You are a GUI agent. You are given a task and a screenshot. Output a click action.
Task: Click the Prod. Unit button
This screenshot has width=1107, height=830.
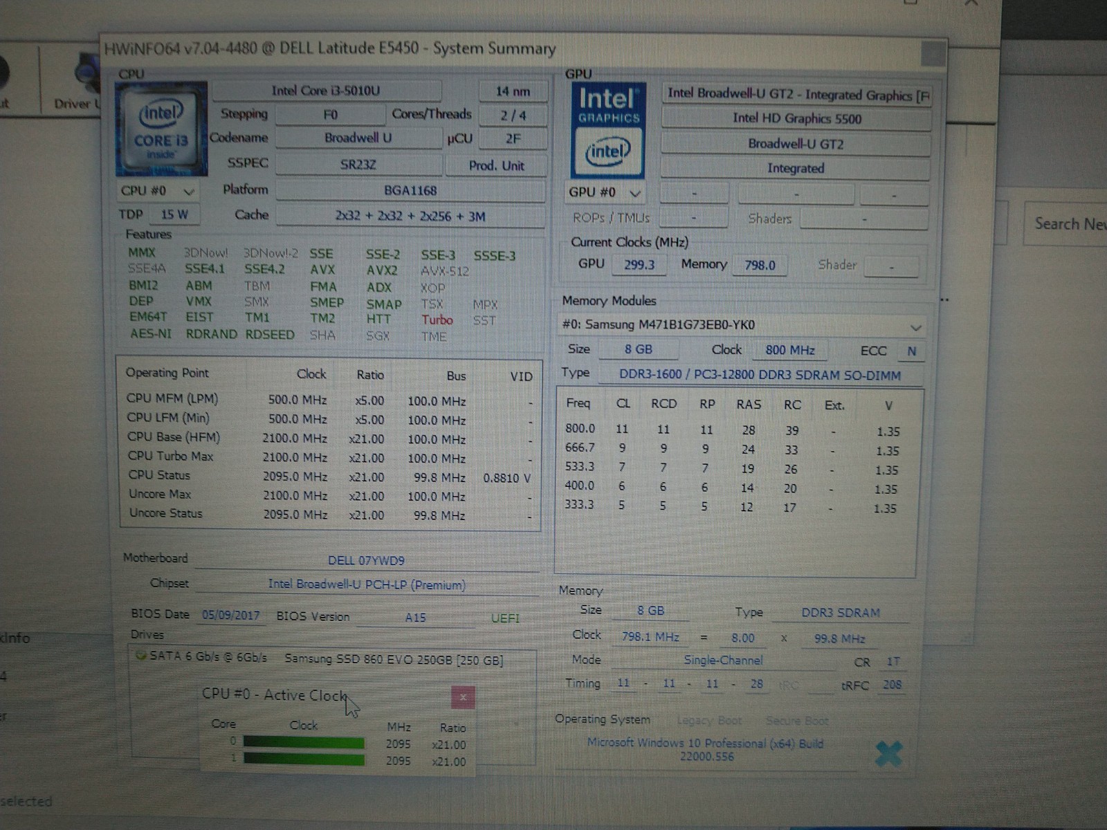click(496, 166)
